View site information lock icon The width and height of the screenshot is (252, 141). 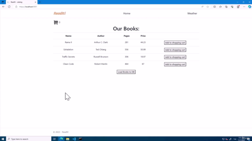[x=16, y=7]
